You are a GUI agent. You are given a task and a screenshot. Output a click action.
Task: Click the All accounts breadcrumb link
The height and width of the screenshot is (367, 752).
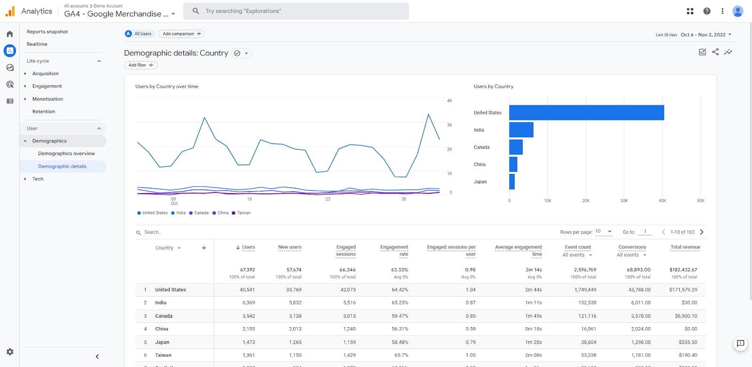coord(76,6)
